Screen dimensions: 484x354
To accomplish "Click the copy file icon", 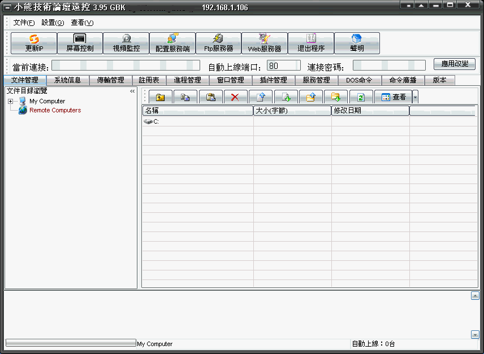I will click(185, 97).
